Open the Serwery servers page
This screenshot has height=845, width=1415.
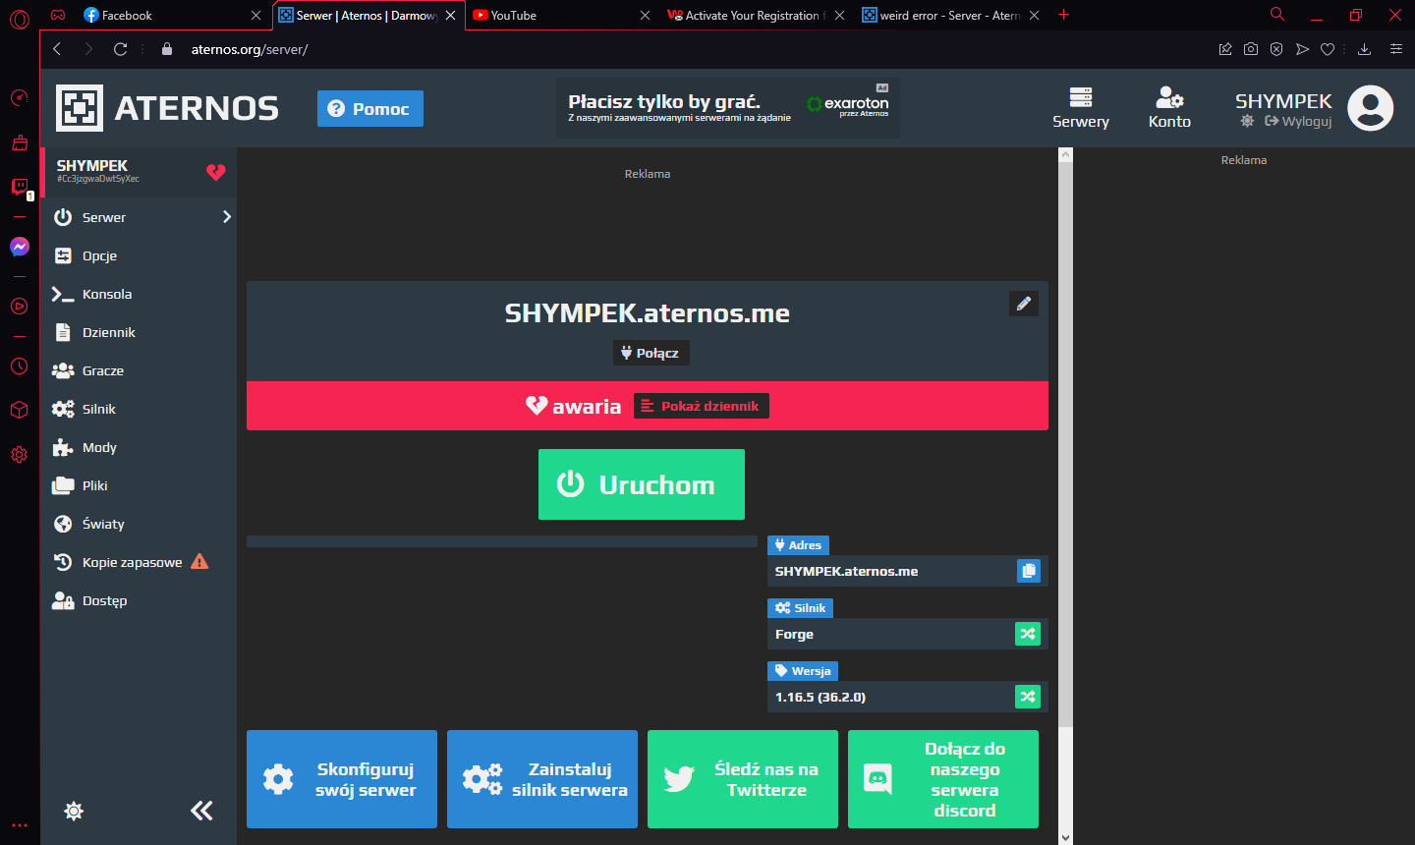[x=1081, y=108]
